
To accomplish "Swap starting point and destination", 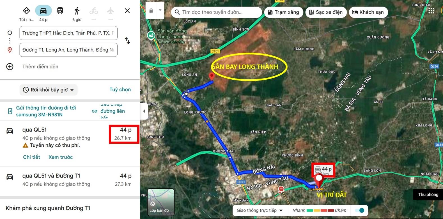I will pos(127,41).
